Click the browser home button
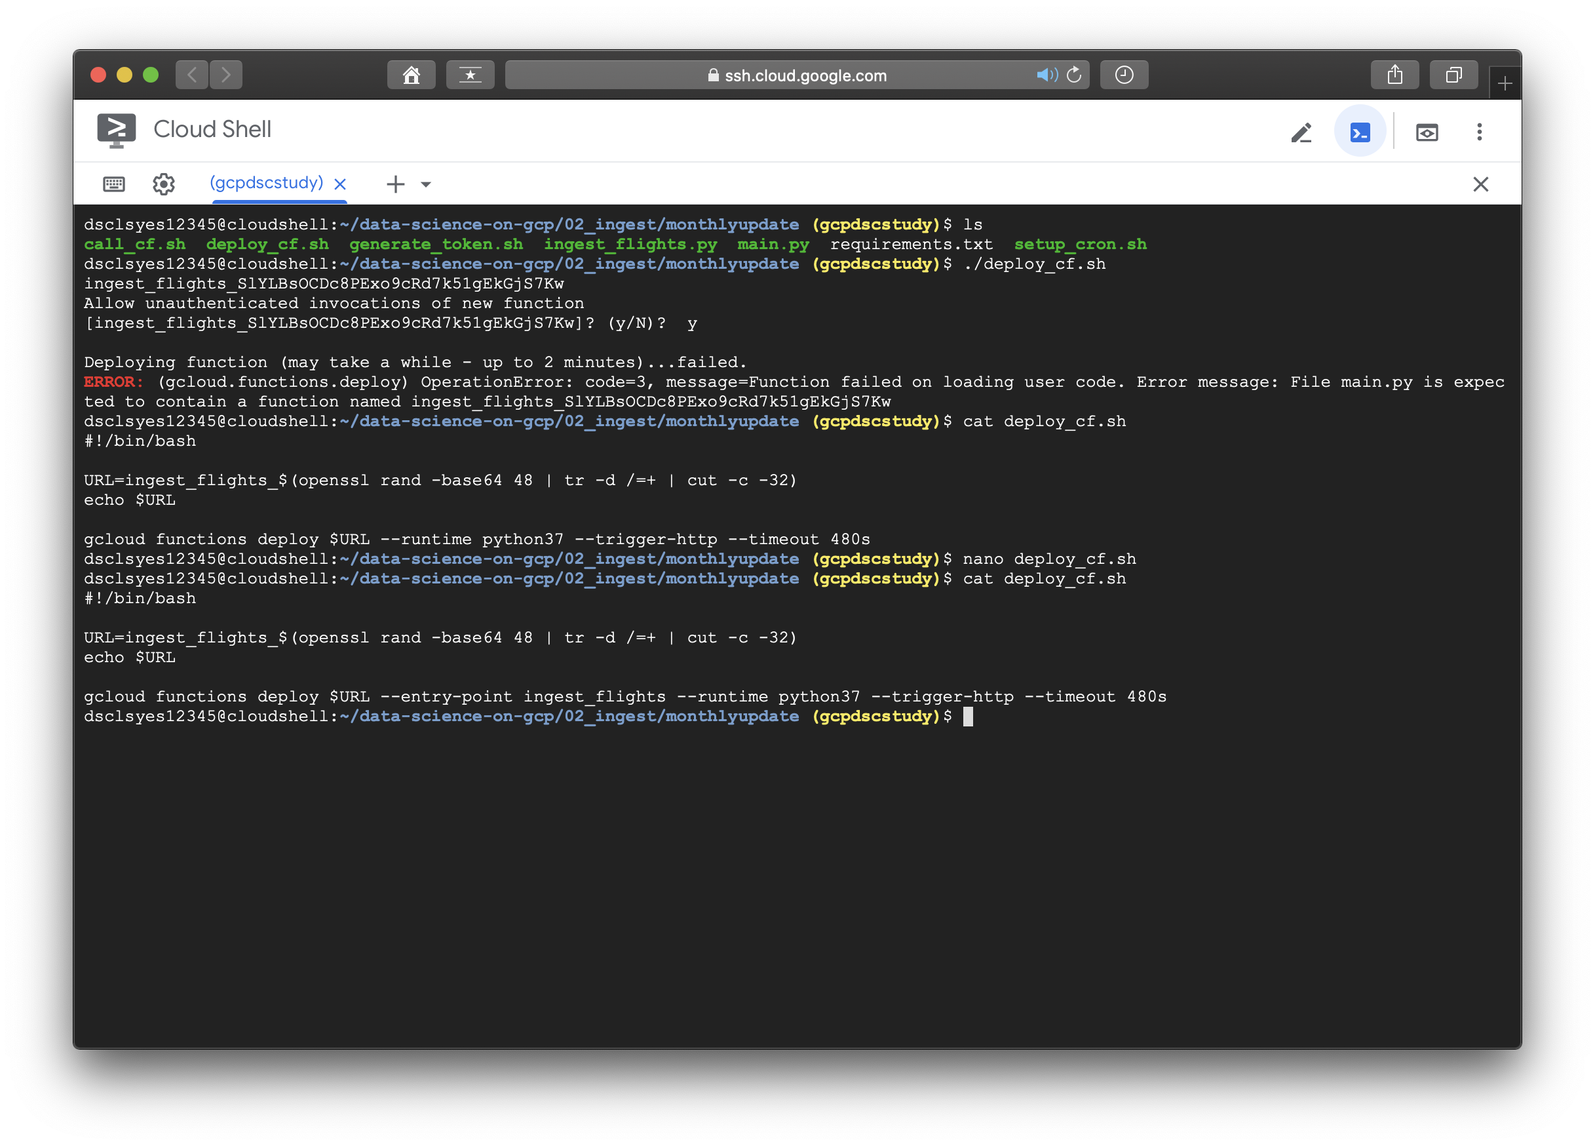This screenshot has height=1146, width=1595. pos(412,75)
